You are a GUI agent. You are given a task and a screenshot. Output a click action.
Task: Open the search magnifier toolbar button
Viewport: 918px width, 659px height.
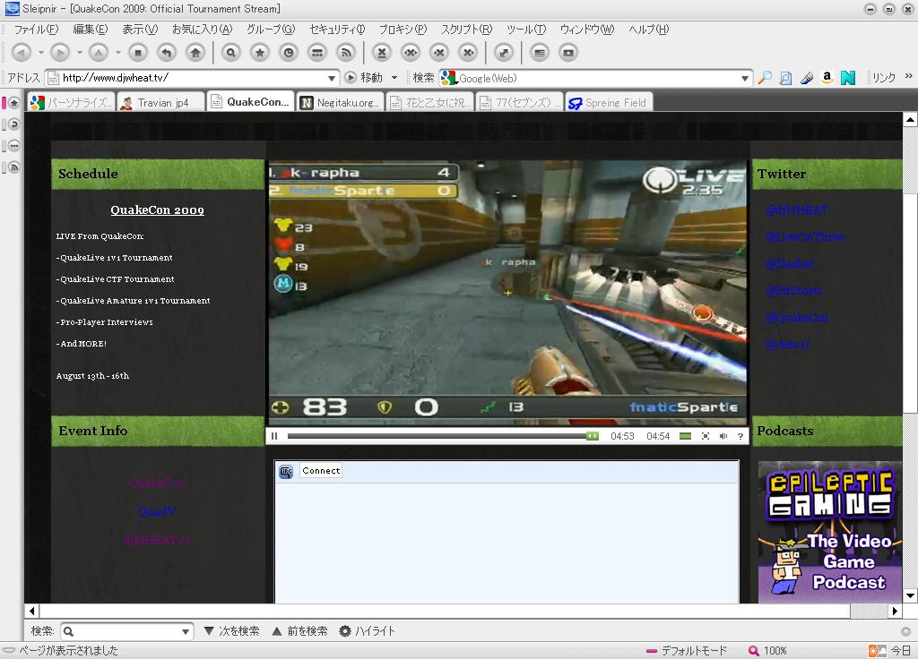pyautogui.click(x=231, y=53)
